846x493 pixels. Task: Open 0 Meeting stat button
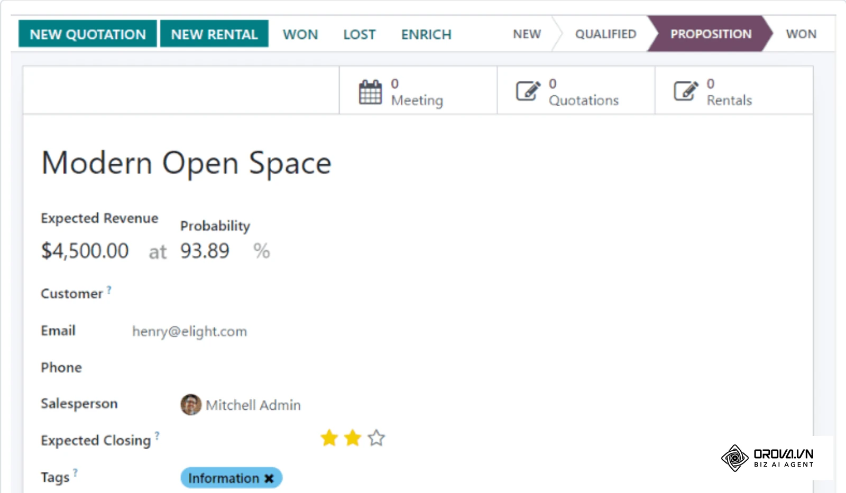click(418, 90)
